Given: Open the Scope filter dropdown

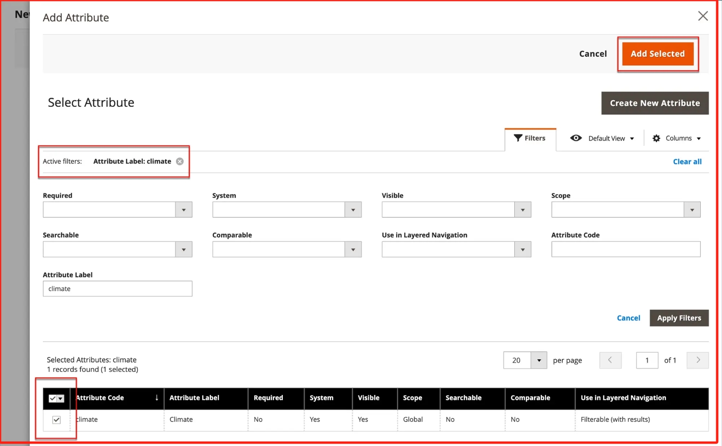Looking at the screenshot, I should pos(692,210).
